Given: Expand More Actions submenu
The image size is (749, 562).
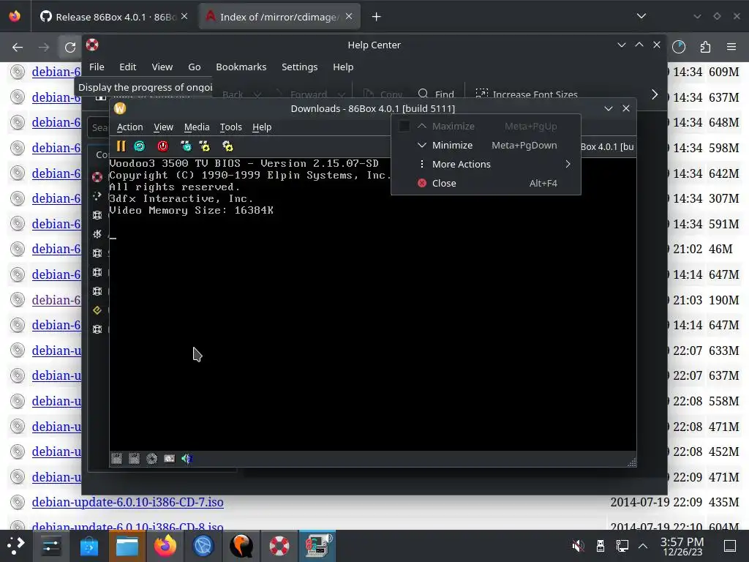Looking at the screenshot, I should tap(486, 165).
